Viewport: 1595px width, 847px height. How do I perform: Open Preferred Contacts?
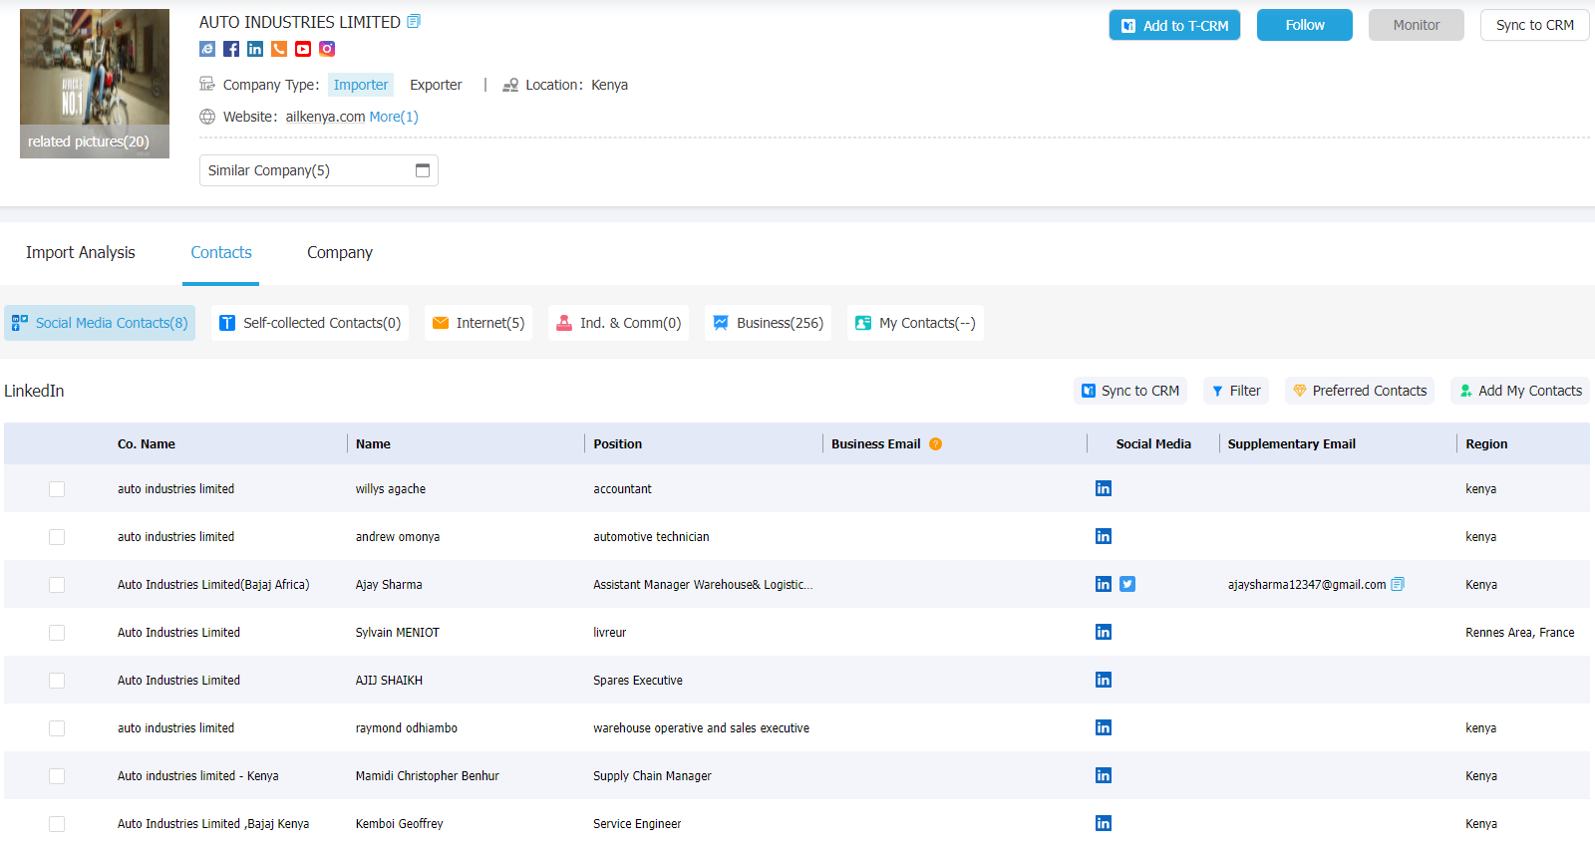[x=1360, y=391]
